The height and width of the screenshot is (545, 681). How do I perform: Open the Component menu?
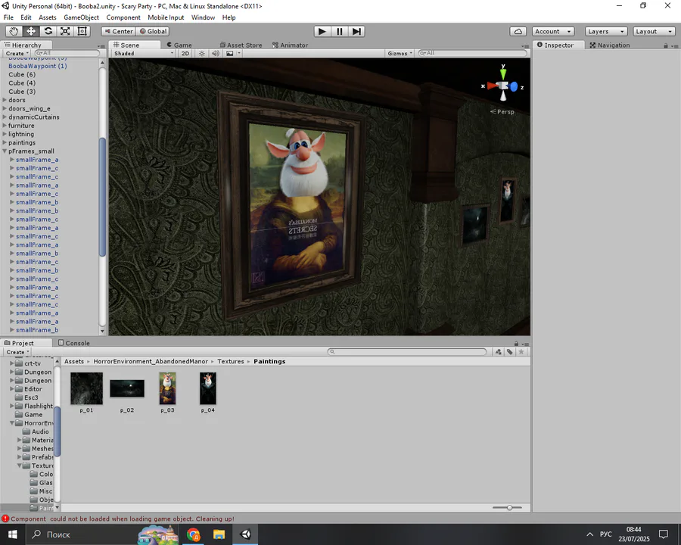click(123, 17)
